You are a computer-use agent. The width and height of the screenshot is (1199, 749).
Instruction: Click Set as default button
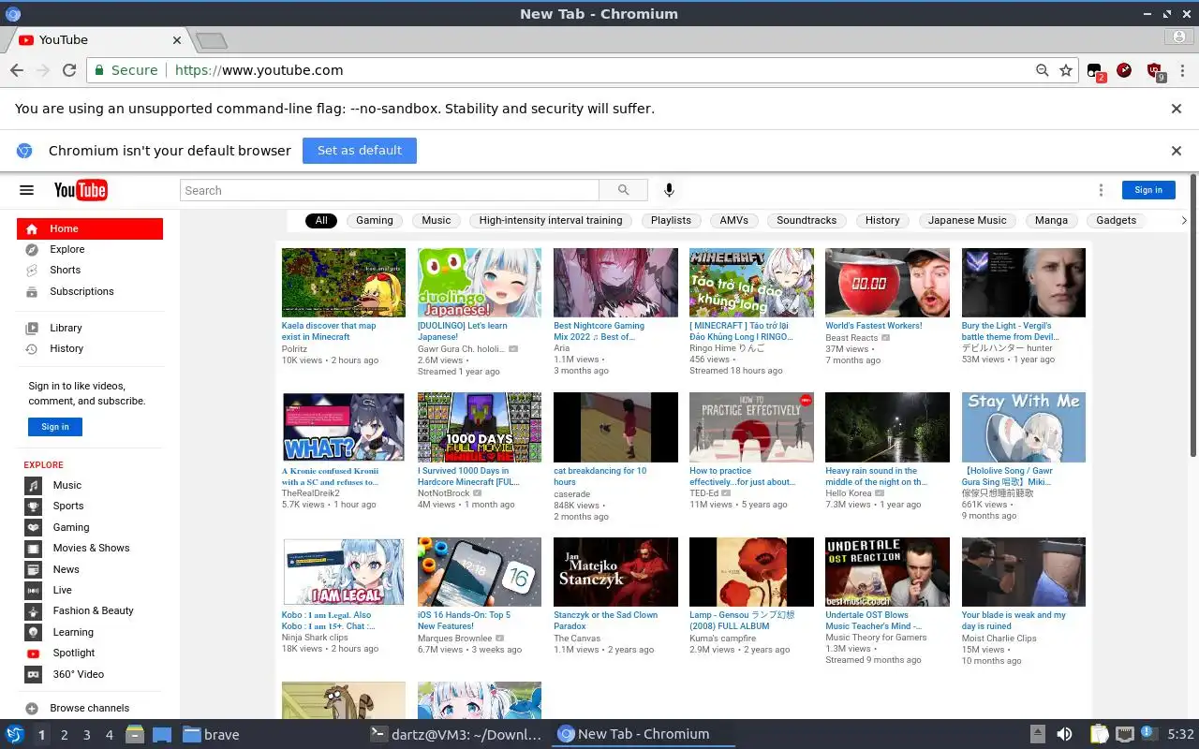coord(360,151)
